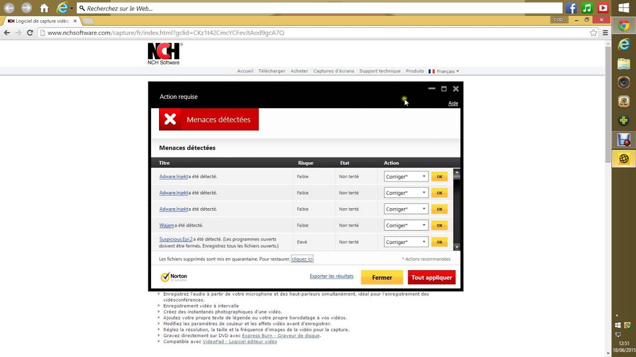Click the Facebook icon in top toolbar
The image size is (636, 357).
tap(571, 8)
